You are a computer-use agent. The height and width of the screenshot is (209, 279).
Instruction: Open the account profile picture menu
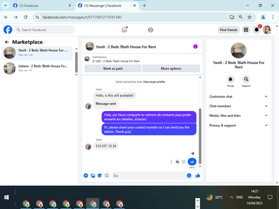pos(267,30)
